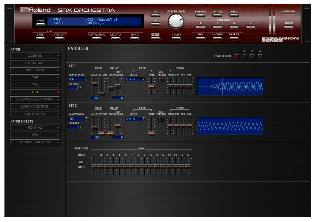The image size is (318, 222).
Task: Open the CHORUS + REVERB page
Action: pos(35,142)
